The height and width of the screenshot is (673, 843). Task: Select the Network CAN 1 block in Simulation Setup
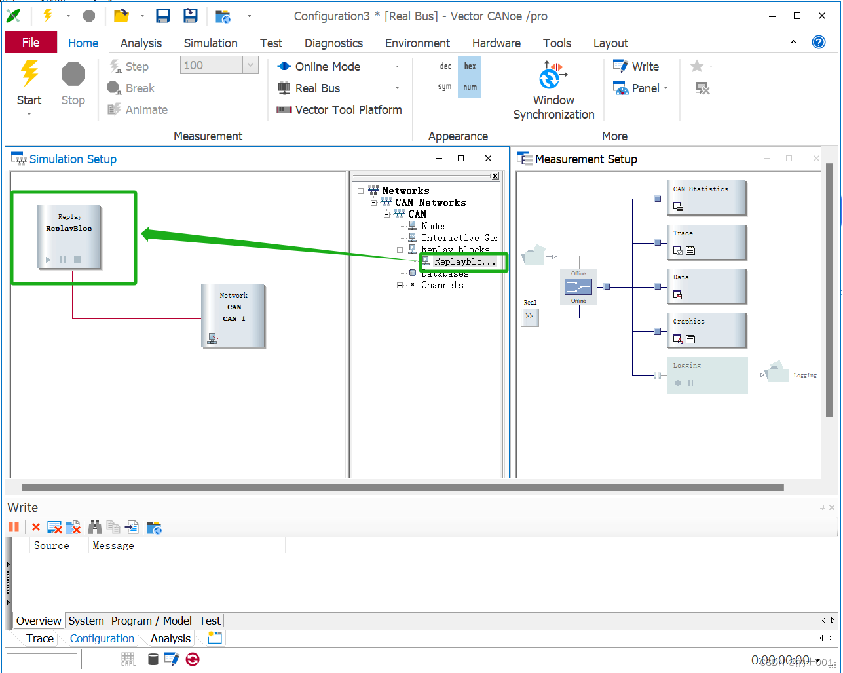(233, 315)
